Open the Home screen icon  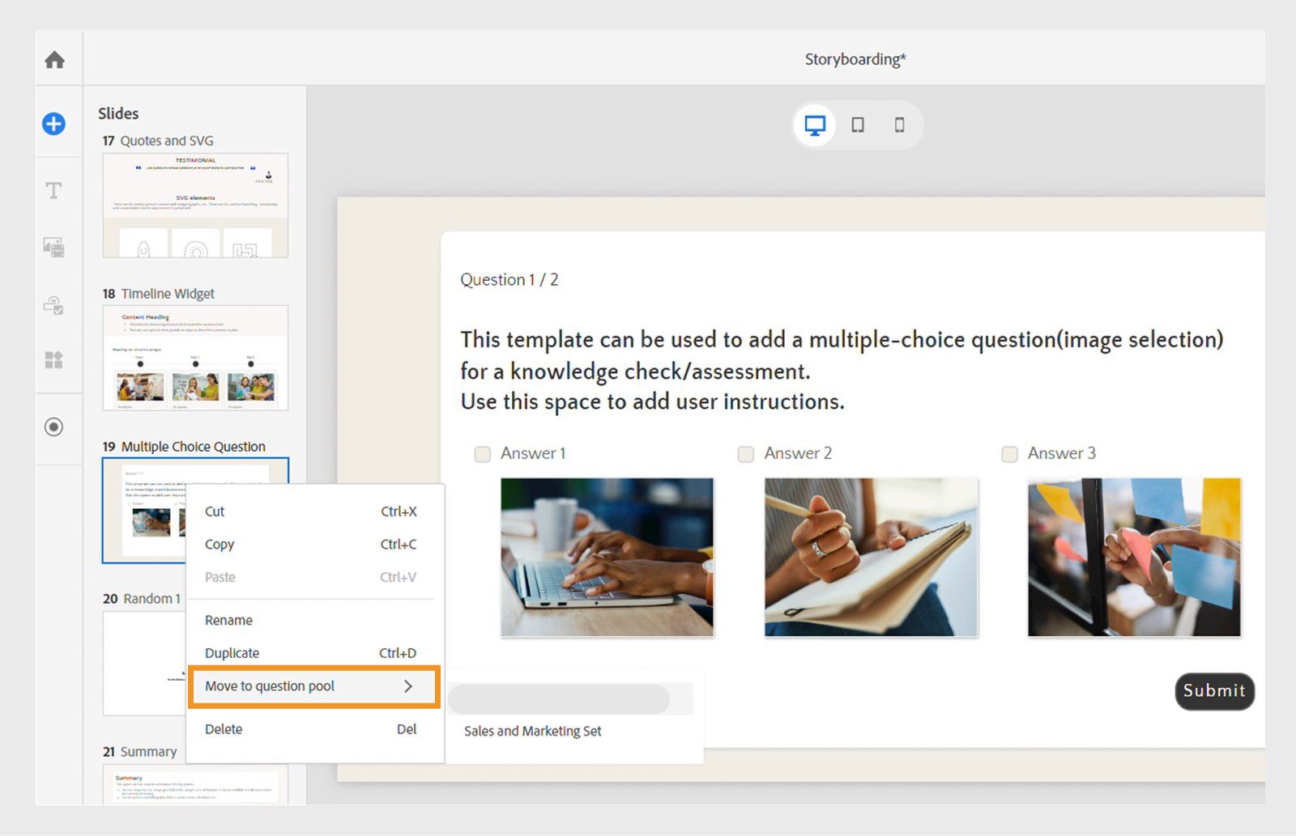pos(56,59)
